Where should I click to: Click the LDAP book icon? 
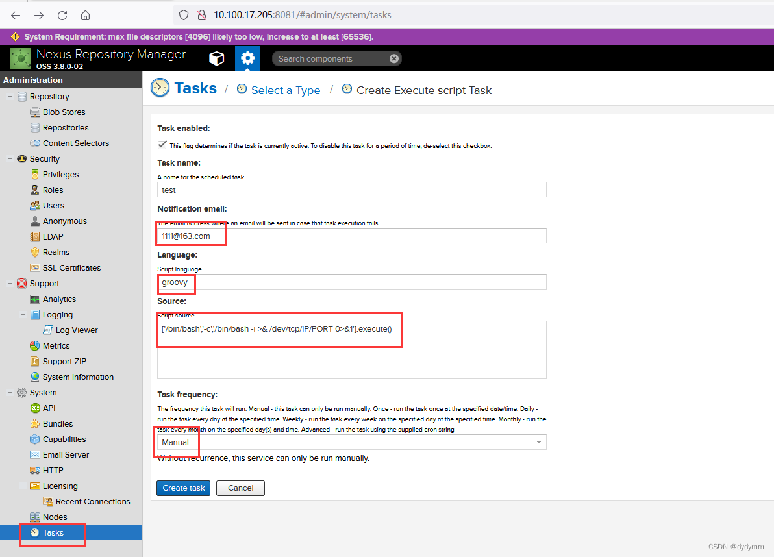[x=35, y=237]
